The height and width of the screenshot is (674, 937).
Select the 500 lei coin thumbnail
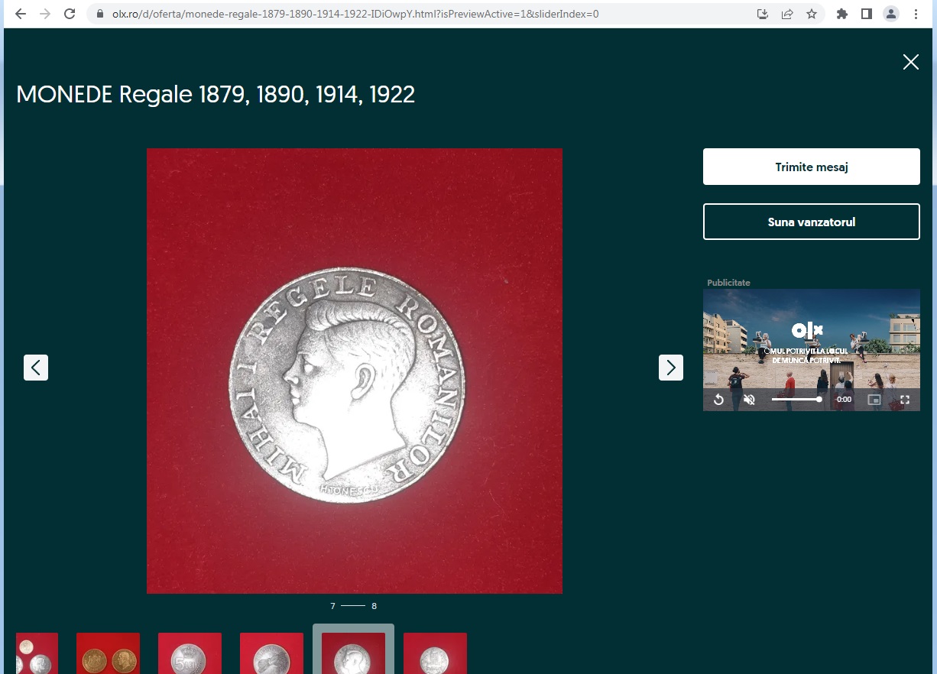pos(190,653)
